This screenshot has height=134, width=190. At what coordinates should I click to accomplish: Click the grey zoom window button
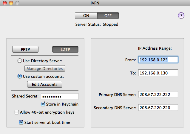click(x=17, y=3)
